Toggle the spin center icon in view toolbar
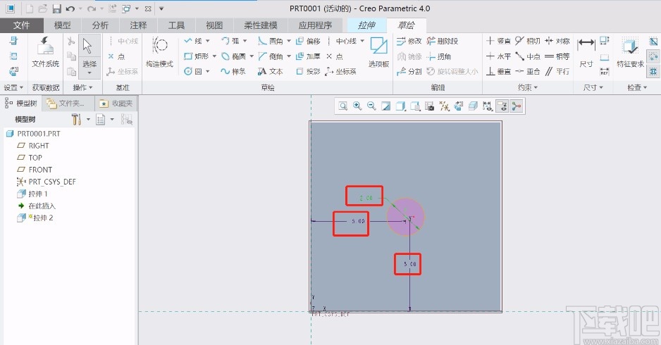This screenshot has height=345, width=661. (x=517, y=106)
